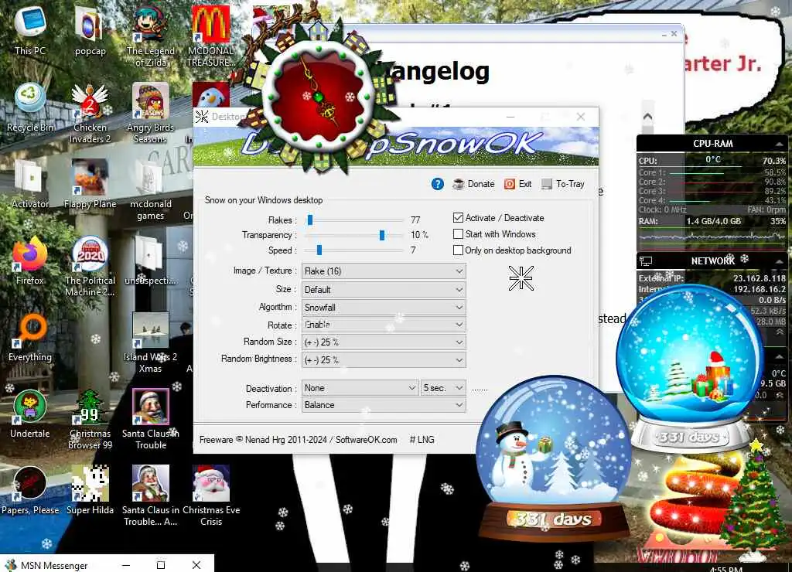Open the 5 sec. delay dropdown
Screen dimensions: 792x572
pos(443,388)
